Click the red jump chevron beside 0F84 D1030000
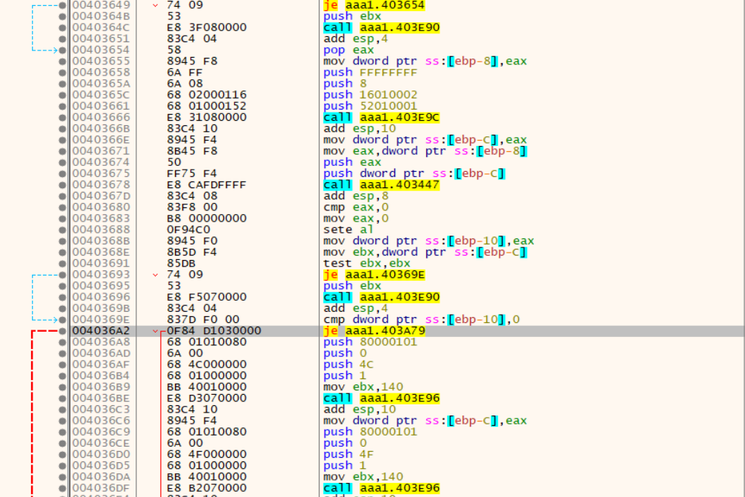This screenshot has height=497, width=745. point(156,331)
